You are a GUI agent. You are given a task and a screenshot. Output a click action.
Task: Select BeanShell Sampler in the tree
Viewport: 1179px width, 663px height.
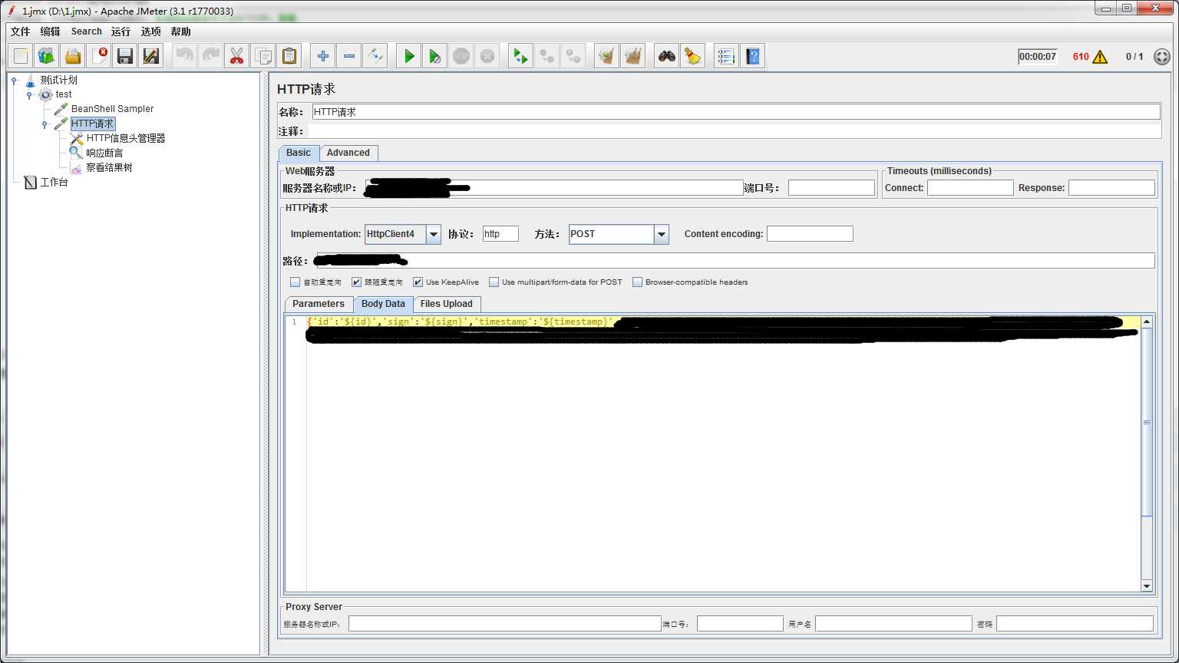click(112, 109)
